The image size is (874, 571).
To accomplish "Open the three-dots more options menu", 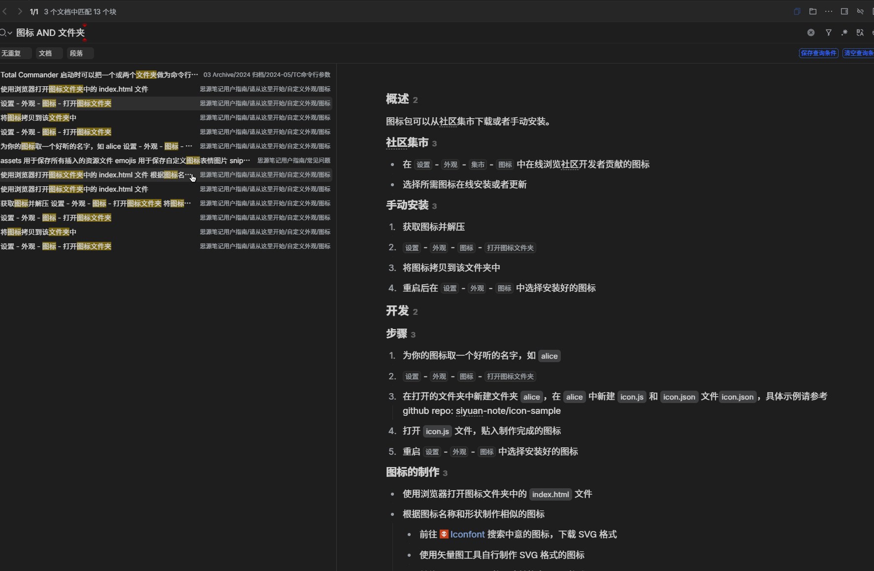I will (x=829, y=11).
